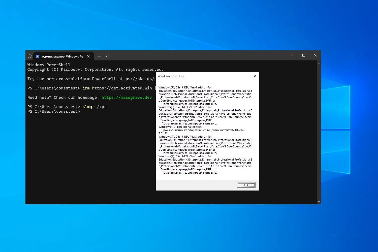The height and width of the screenshot is (252, 378).
Task: Click the Terminal scrollbar down arrow
Action: point(319,202)
